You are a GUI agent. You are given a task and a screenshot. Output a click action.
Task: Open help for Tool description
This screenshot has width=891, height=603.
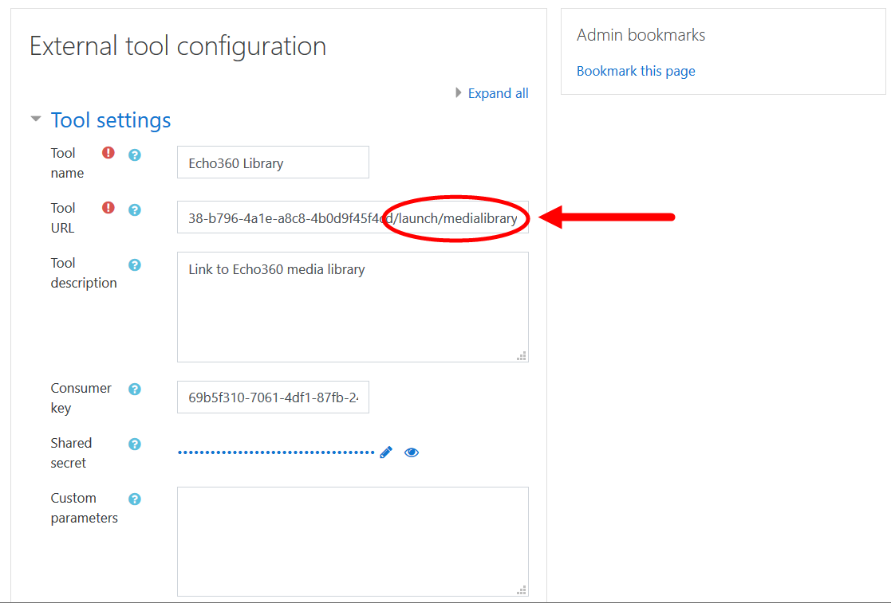(135, 265)
